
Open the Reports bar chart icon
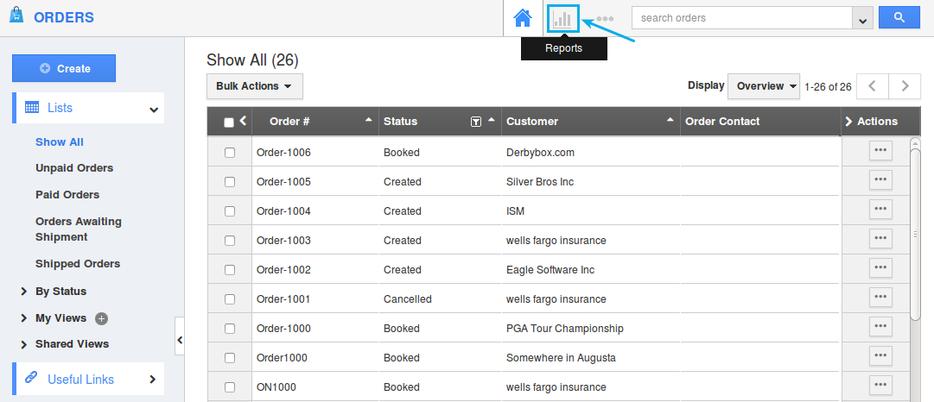(562, 18)
